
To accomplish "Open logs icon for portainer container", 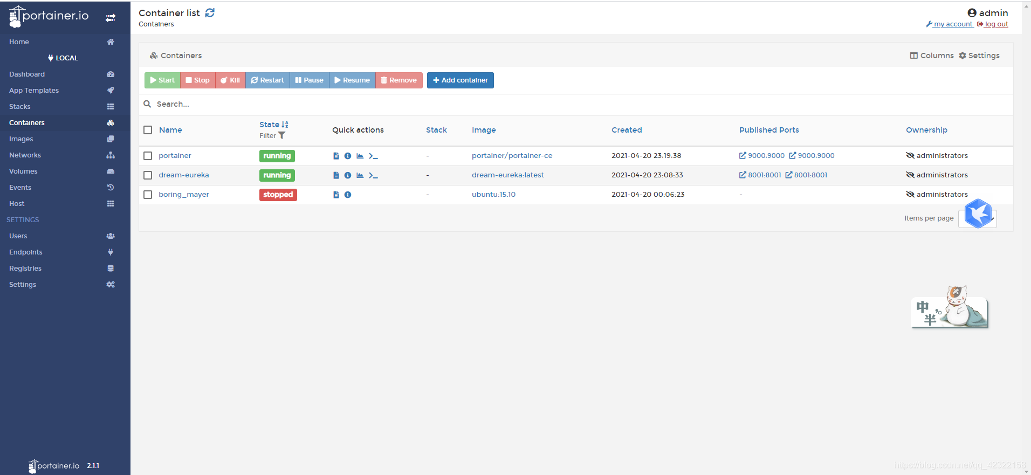I will pyautogui.click(x=336, y=156).
